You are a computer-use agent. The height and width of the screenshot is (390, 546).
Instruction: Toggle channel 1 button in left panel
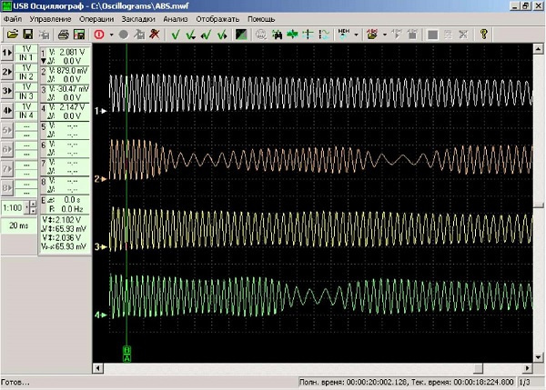pos(7,54)
